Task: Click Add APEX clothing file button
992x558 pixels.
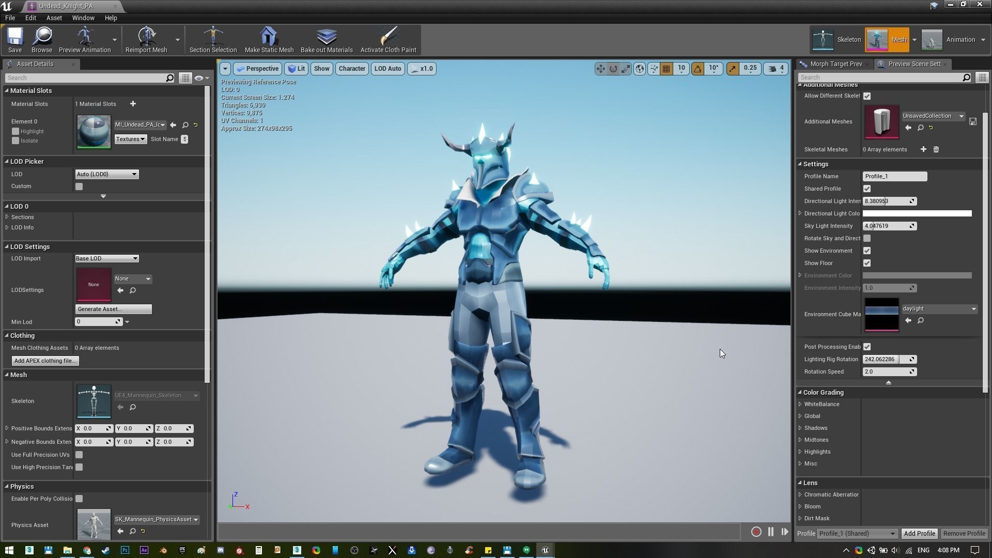Action: pyautogui.click(x=45, y=361)
